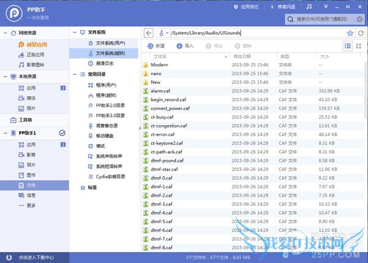Open 应用信任 shield option
This screenshot has width=368, height=263.
click(246, 7)
